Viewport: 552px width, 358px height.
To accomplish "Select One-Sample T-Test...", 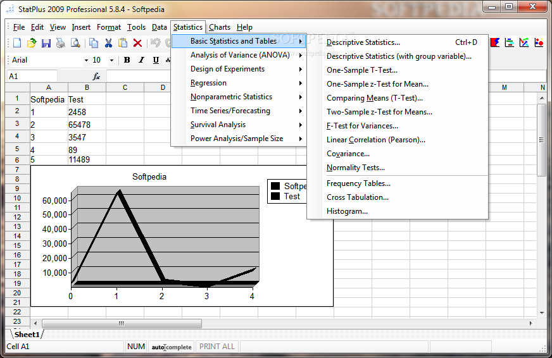I will [x=398, y=70].
